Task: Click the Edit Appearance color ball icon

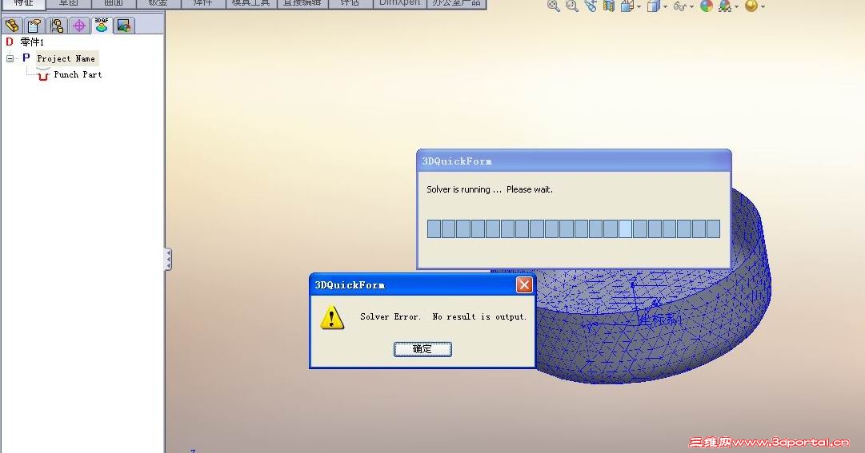Action: (x=706, y=6)
